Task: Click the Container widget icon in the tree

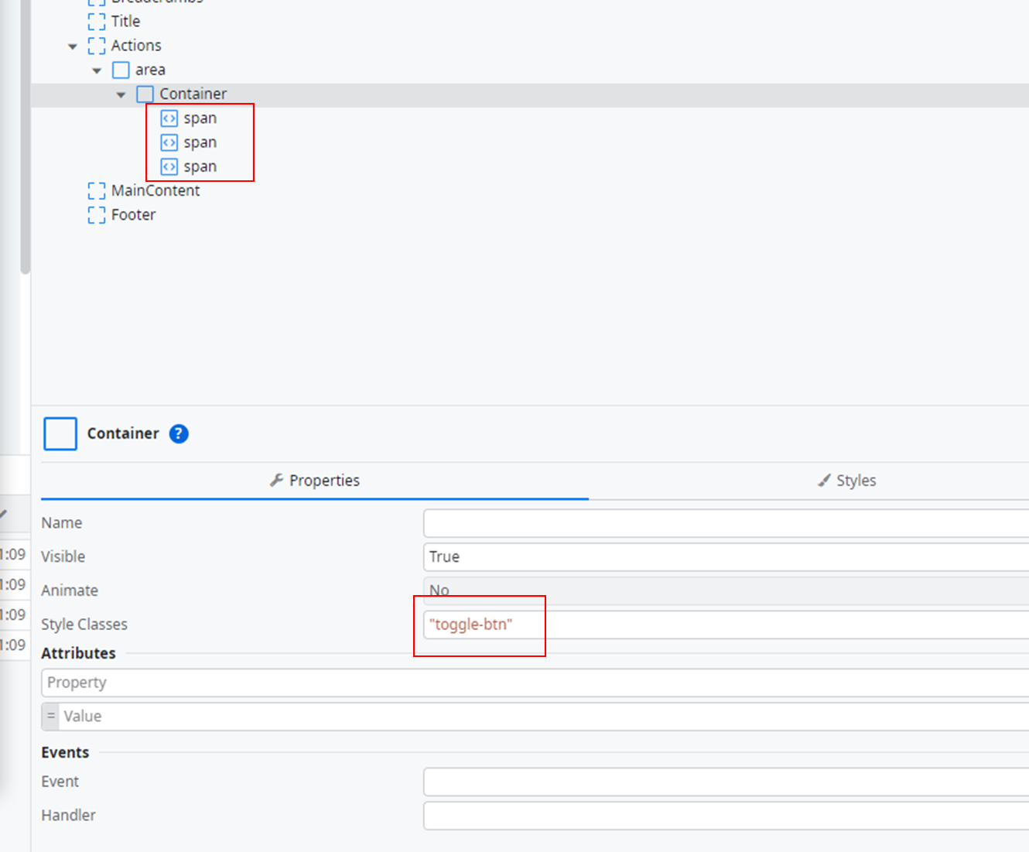Action: tap(145, 93)
